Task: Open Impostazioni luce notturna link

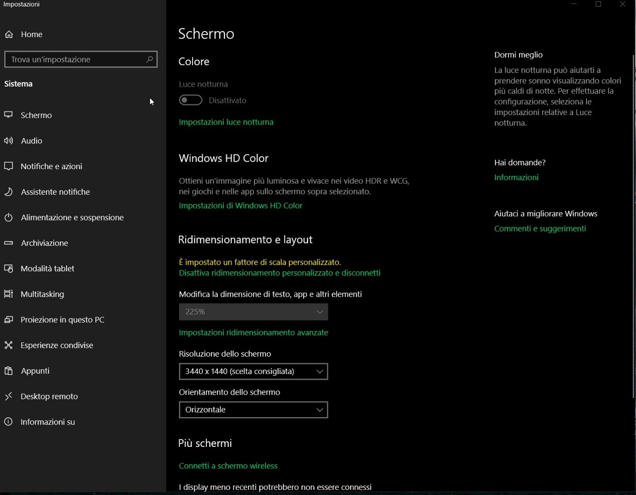Action: [226, 122]
